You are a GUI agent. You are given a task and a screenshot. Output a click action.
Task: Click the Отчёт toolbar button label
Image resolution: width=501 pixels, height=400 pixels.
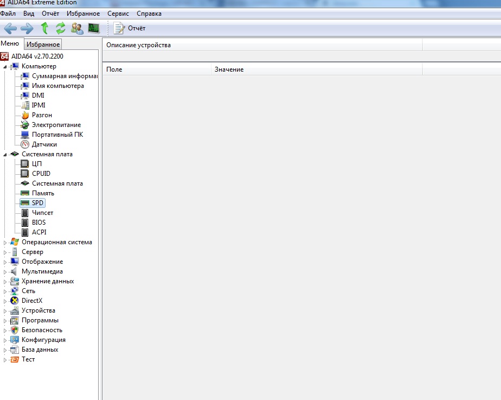[x=137, y=28]
